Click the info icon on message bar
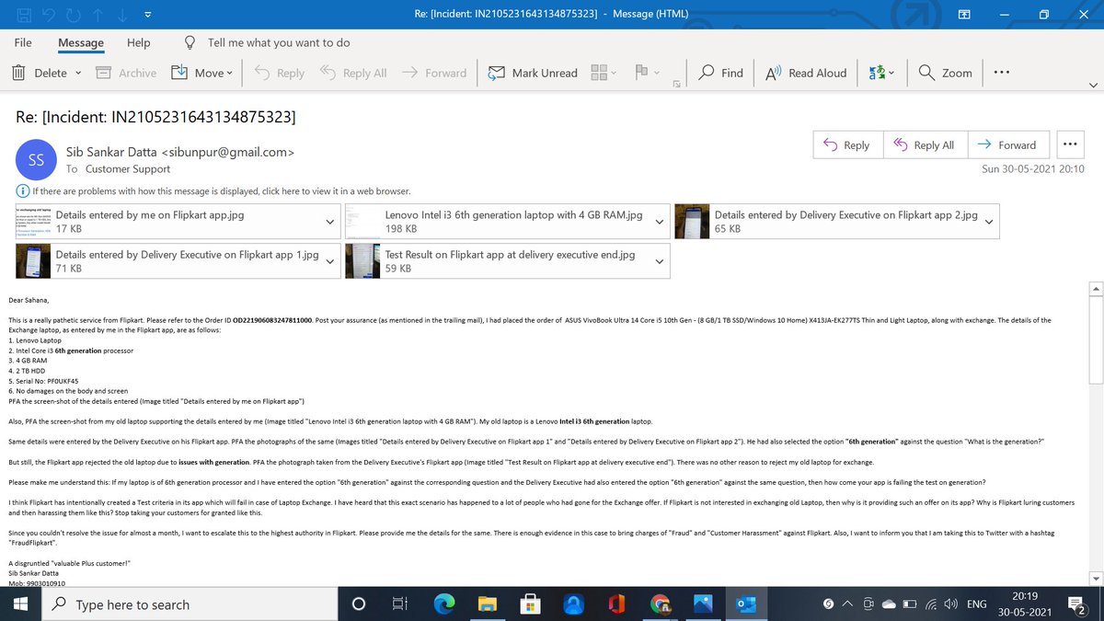Viewport: 1104px width, 621px height. coord(23,190)
